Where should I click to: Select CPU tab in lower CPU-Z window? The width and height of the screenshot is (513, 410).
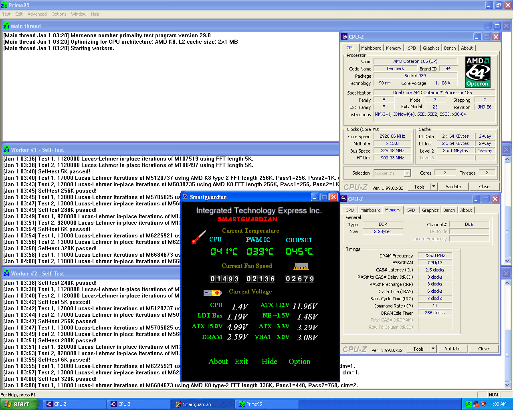pos(349,210)
